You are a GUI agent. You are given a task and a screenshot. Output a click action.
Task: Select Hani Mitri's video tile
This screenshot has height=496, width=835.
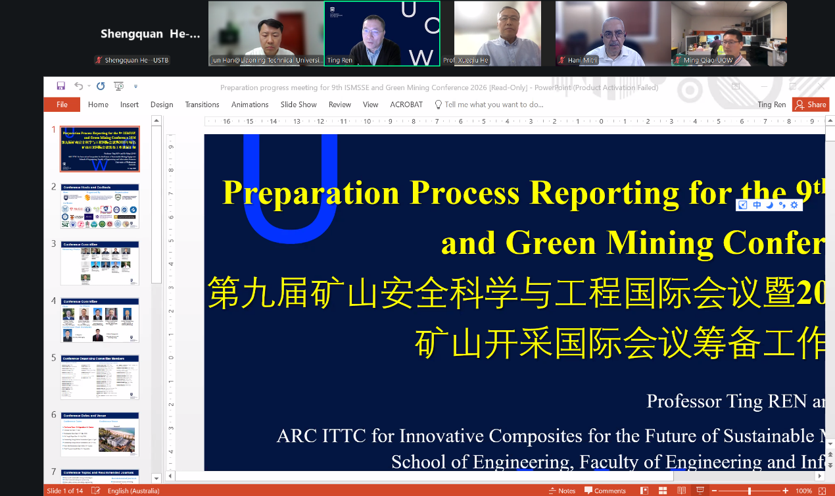pyautogui.click(x=613, y=33)
